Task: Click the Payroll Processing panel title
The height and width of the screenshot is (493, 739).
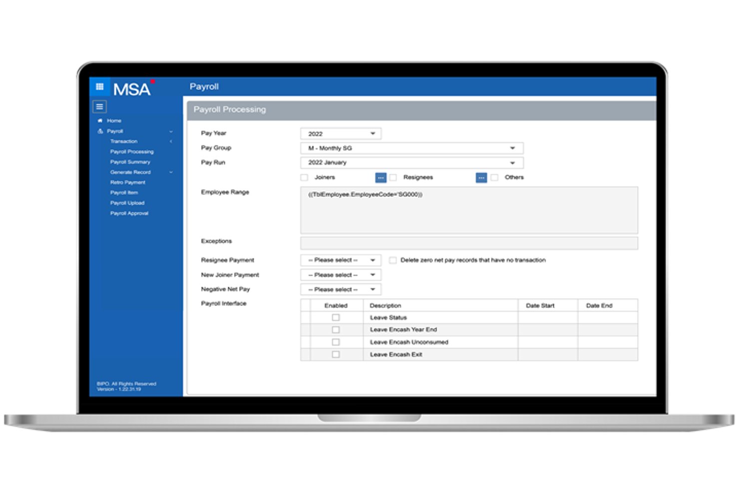Action: coord(230,109)
